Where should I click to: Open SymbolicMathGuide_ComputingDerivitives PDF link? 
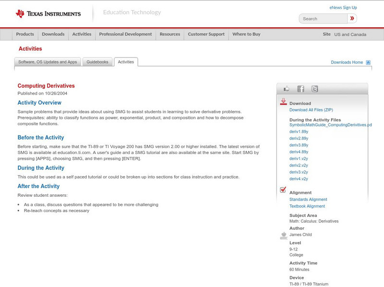pos(330,125)
